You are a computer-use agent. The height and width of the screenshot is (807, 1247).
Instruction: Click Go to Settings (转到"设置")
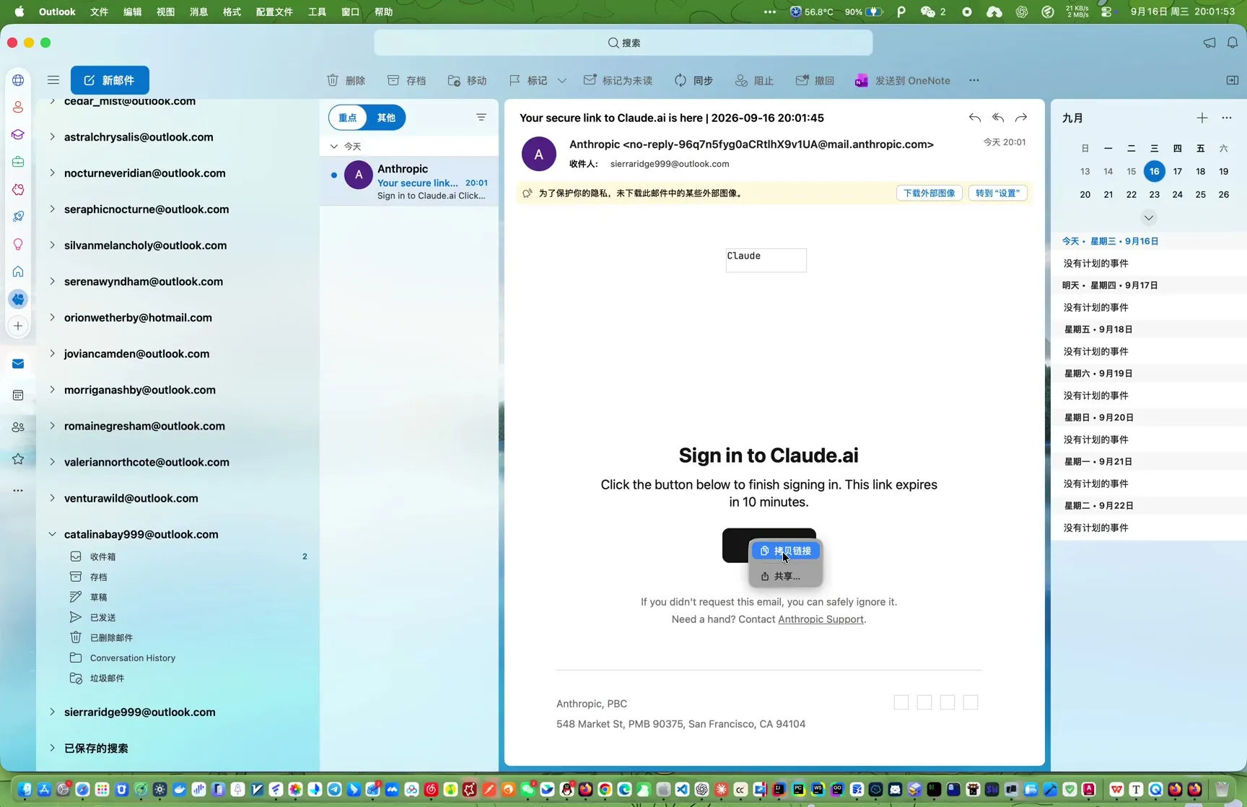pos(997,193)
